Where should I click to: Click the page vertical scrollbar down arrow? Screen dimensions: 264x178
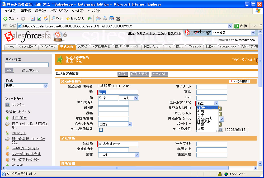tap(260, 163)
